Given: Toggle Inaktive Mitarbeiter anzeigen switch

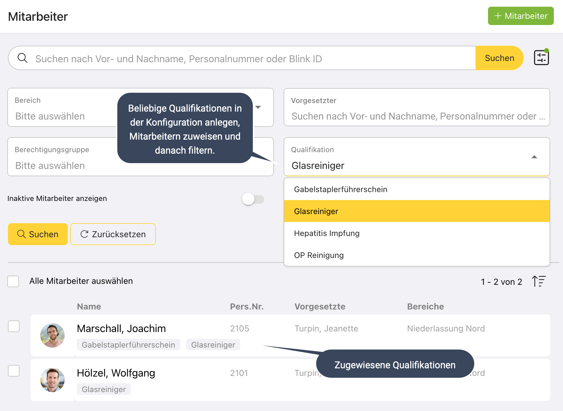Looking at the screenshot, I should click(x=253, y=199).
